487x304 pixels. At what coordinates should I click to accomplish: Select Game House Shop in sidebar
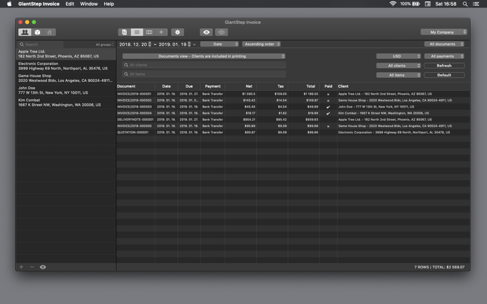(x=66, y=78)
